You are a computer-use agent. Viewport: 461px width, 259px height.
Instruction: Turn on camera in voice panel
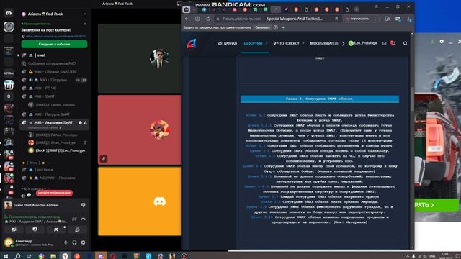(14, 230)
